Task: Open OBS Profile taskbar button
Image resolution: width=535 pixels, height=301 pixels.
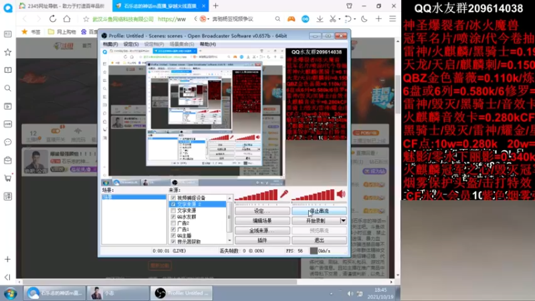Action: coord(181,293)
